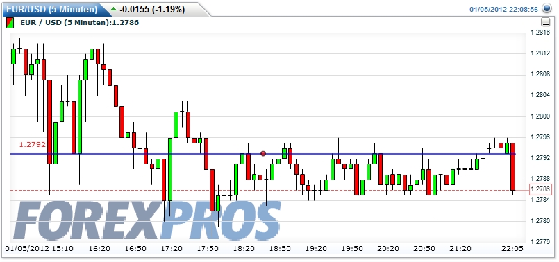Click the 22:05 time axis label
The image size is (559, 262).
pos(512,249)
